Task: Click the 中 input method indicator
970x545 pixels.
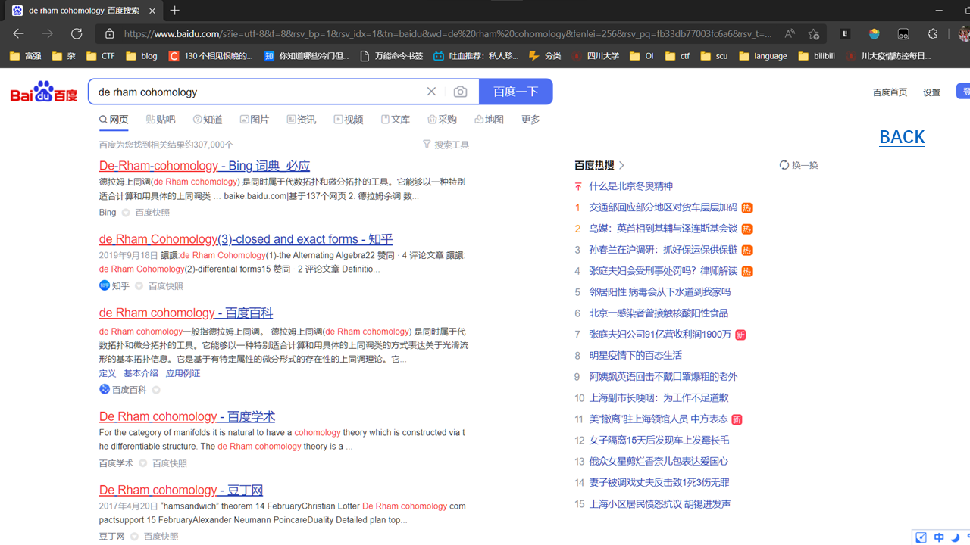Action: pyautogui.click(x=939, y=537)
